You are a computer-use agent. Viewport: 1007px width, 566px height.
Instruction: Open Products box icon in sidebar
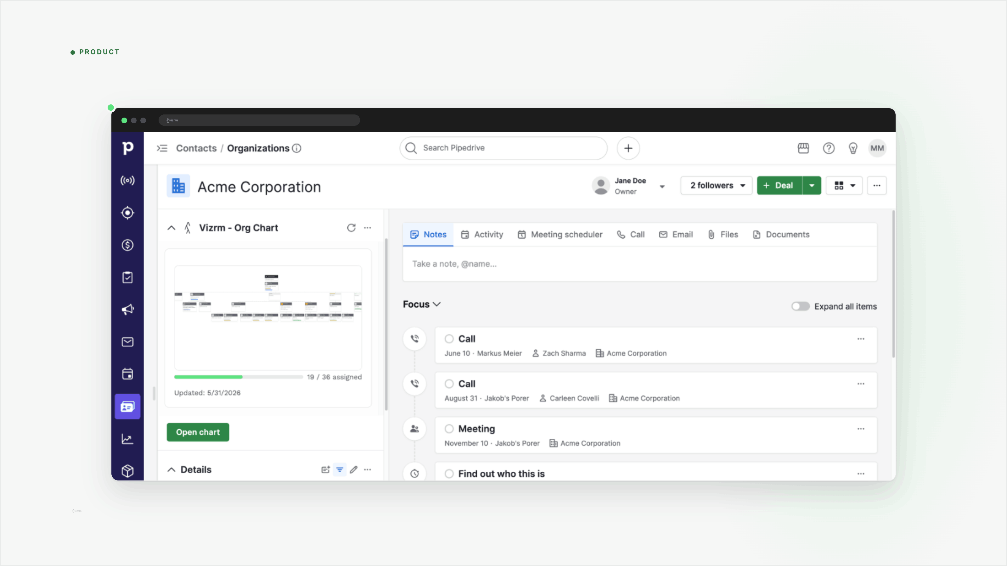(x=127, y=471)
